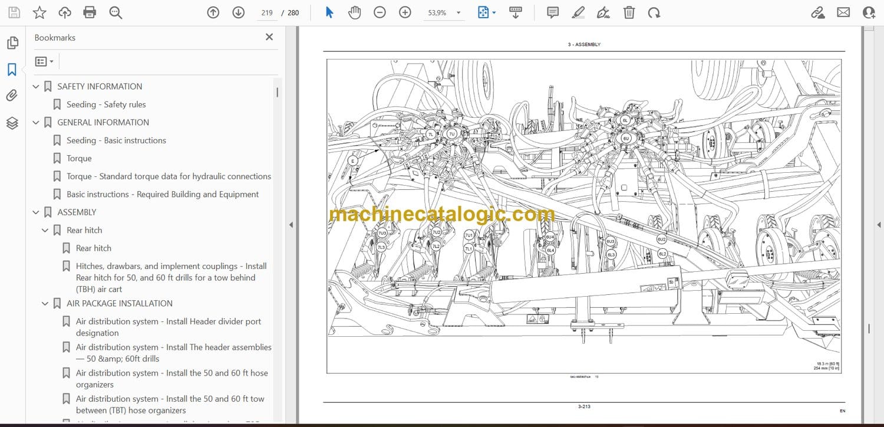
Task: Open the nested Rear hitch sub-bookmark
Action: pos(94,248)
